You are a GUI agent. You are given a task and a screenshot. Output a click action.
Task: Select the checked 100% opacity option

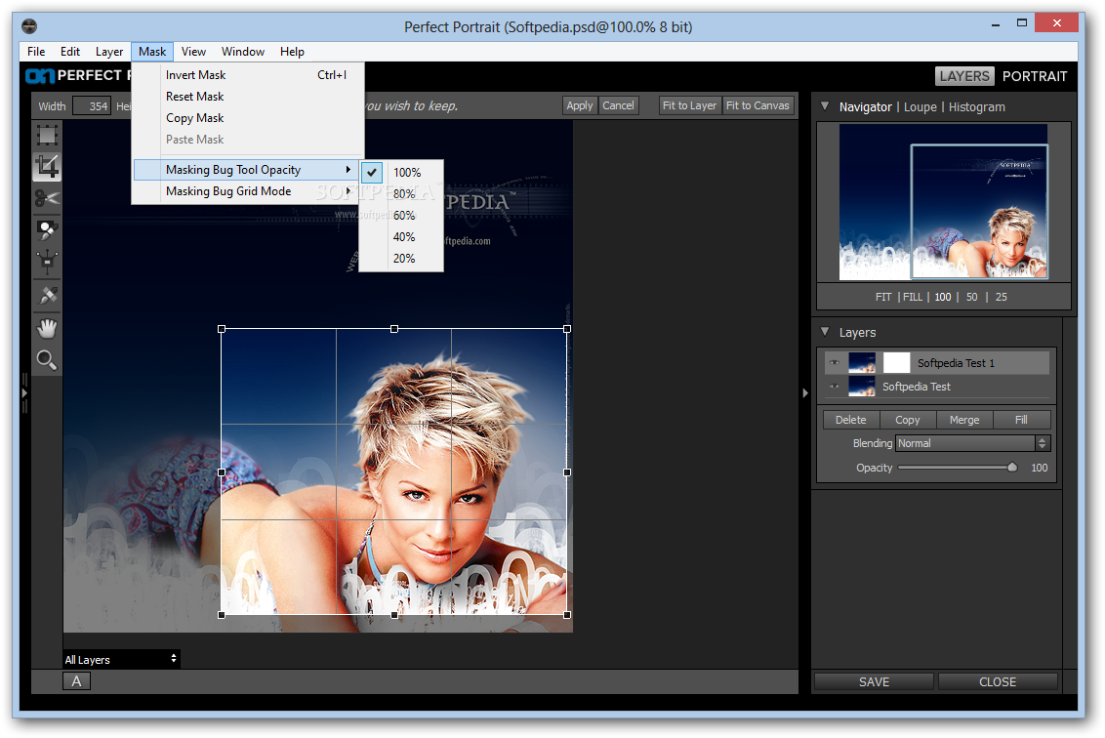[401, 172]
